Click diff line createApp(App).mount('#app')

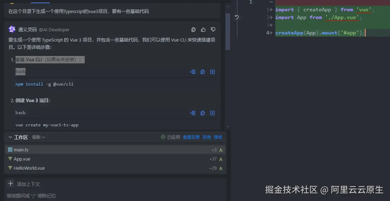[320, 33]
